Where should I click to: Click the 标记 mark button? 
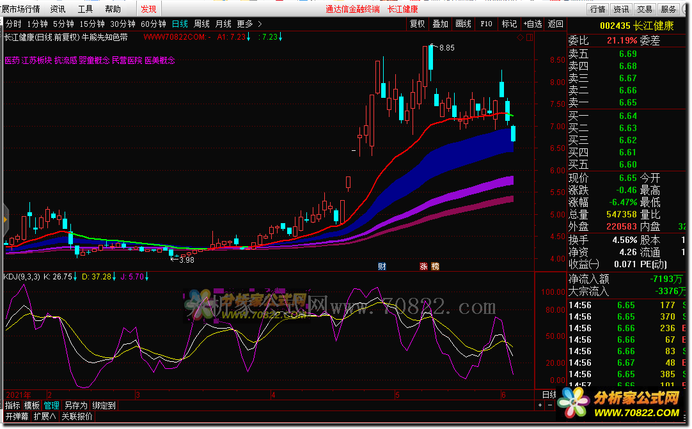click(x=509, y=24)
